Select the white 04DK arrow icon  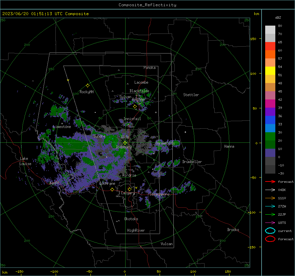270,190
